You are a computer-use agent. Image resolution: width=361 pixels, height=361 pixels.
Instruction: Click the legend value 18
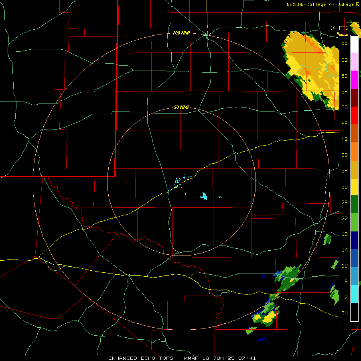pyautogui.click(x=345, y=234)
